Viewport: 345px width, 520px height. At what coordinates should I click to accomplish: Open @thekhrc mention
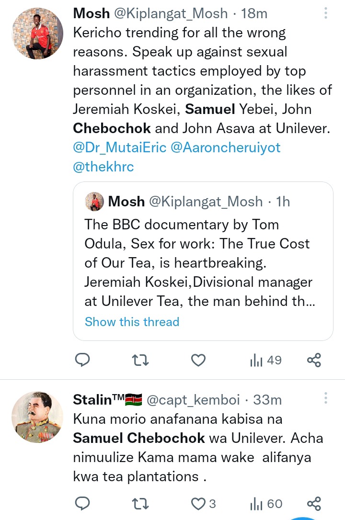click(x=103, y=167)
